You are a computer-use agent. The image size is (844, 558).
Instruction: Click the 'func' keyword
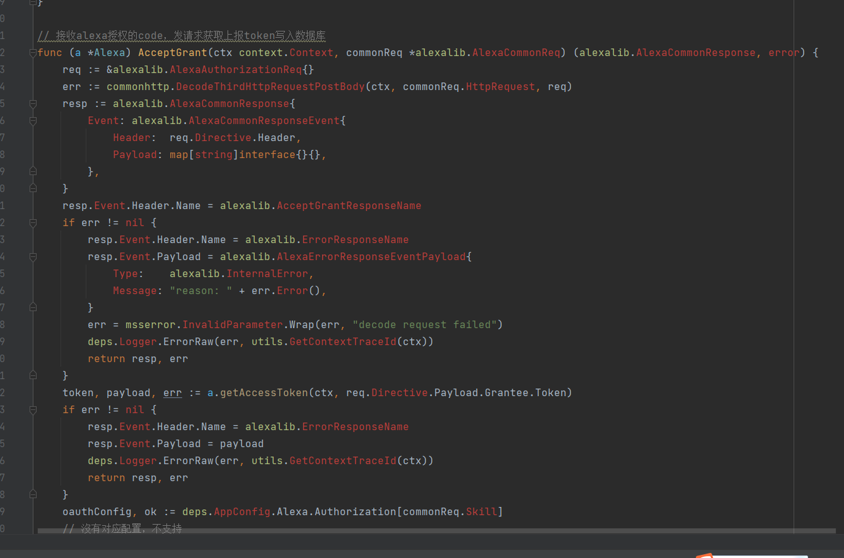pyautogui.click(x=50, y=53)
